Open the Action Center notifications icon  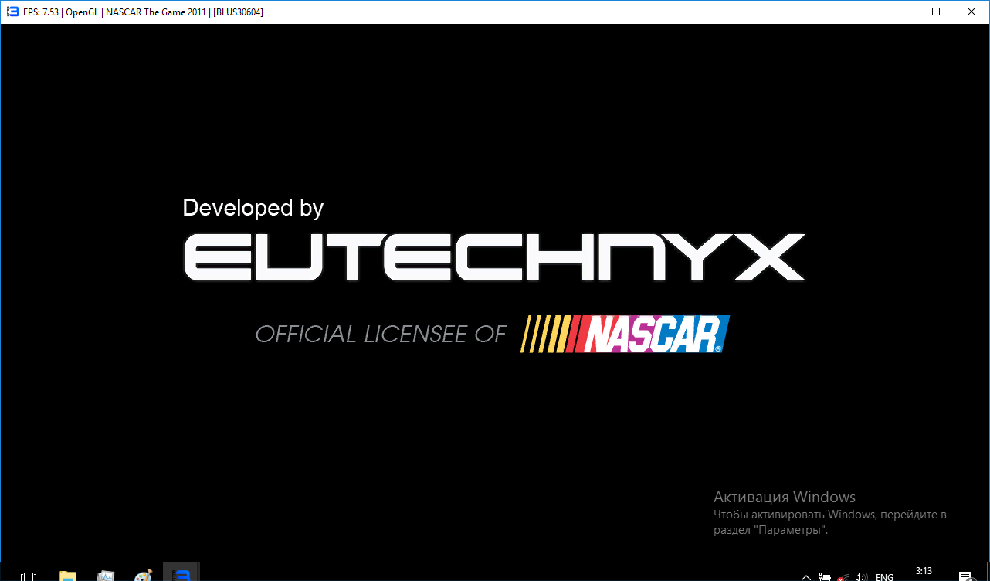coord(965,576)
